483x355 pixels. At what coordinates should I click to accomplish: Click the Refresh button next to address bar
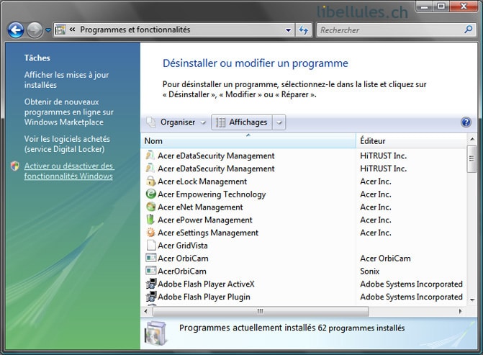pos(304,30)
